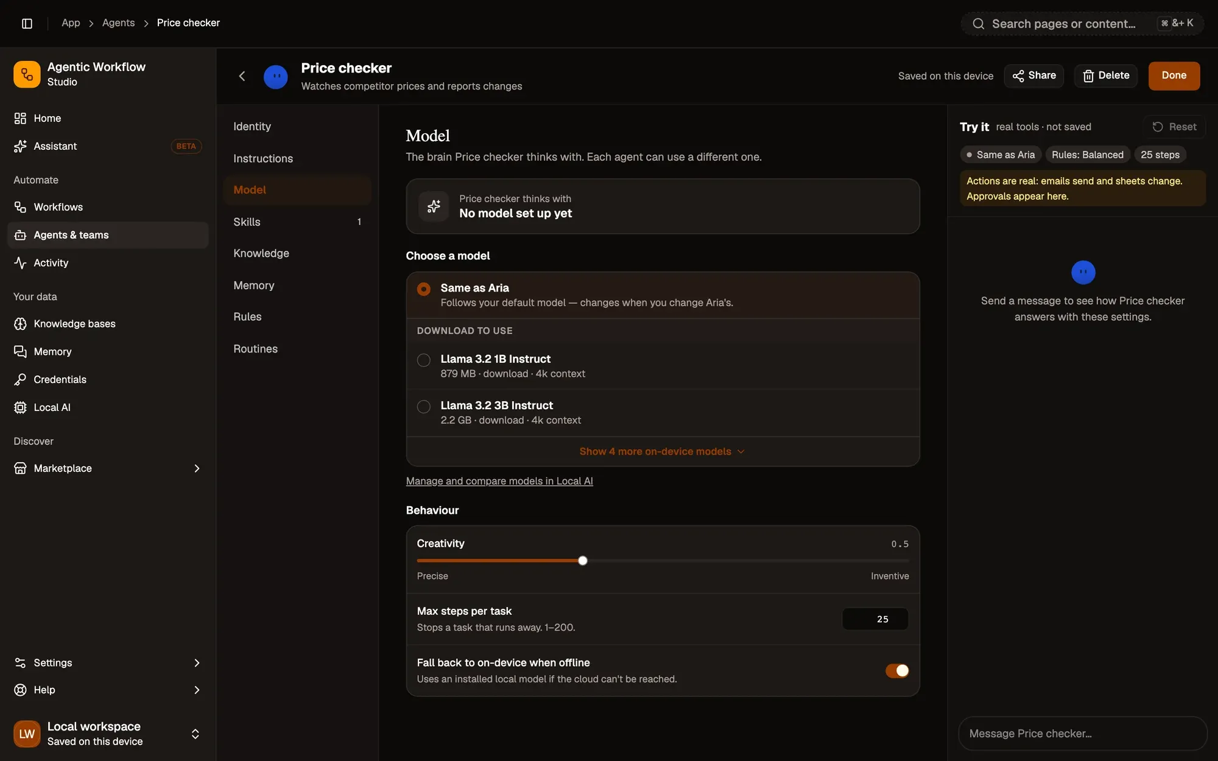Click the Share button
Image resolution: width=1218 pixels, height=761 pixels.
click(1033, 75)
